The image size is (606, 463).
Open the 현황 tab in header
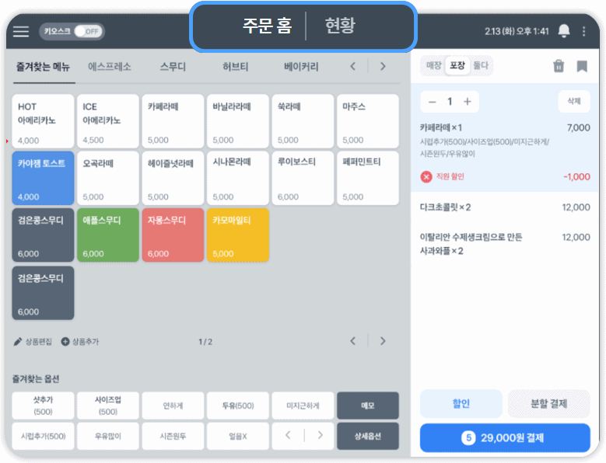340,26
